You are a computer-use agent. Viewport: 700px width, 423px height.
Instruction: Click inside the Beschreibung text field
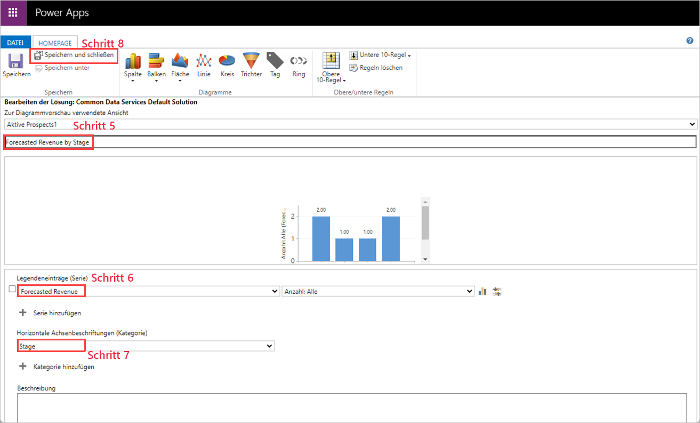coord(347,408)
